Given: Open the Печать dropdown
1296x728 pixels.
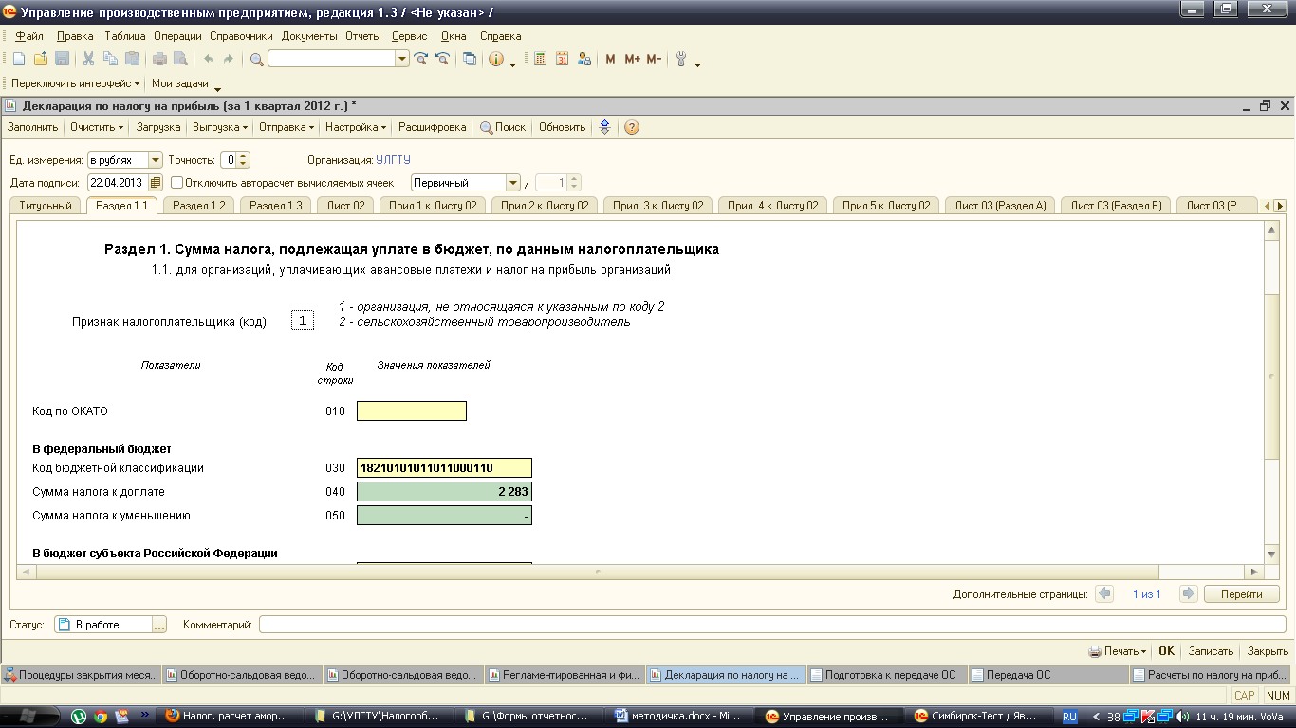Looking at the screenshot, I should pos(1118,651).
